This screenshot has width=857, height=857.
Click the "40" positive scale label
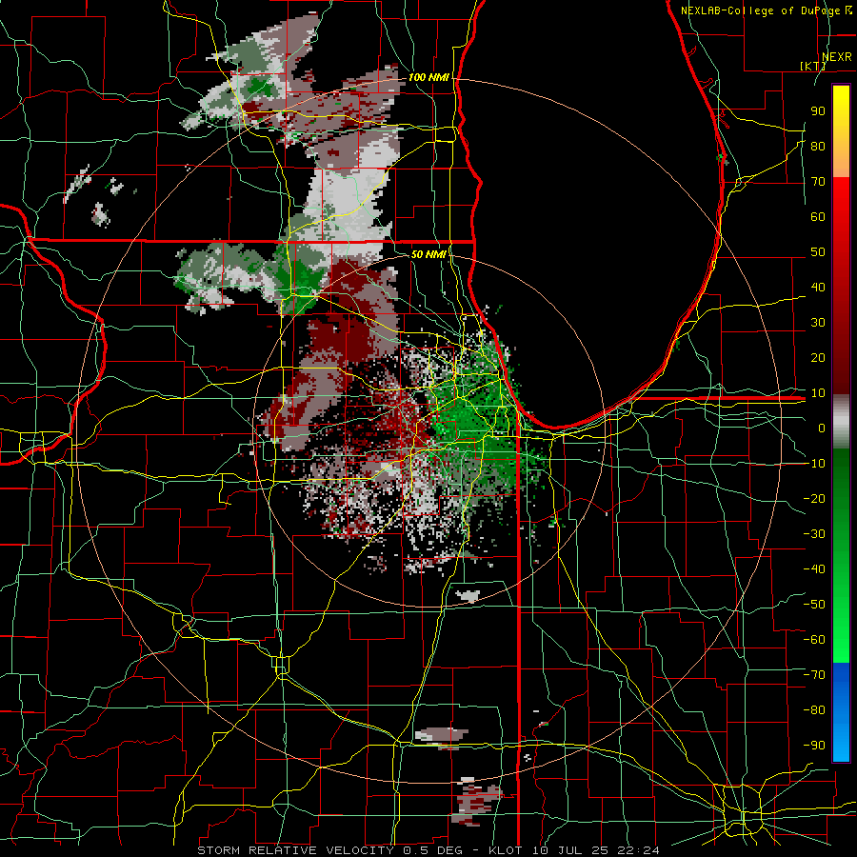(818, 287)
